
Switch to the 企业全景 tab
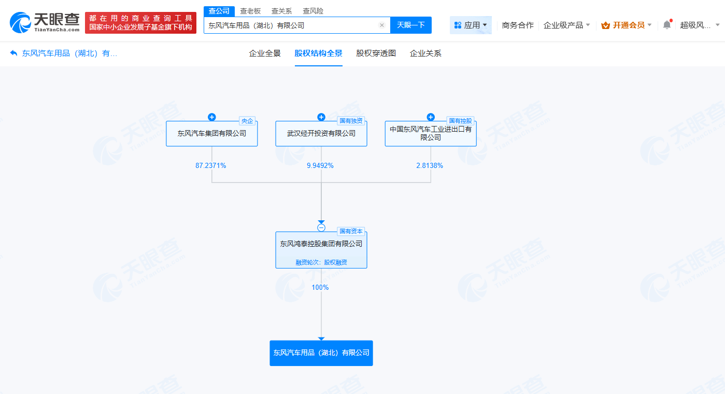click(x=264, y=53)
